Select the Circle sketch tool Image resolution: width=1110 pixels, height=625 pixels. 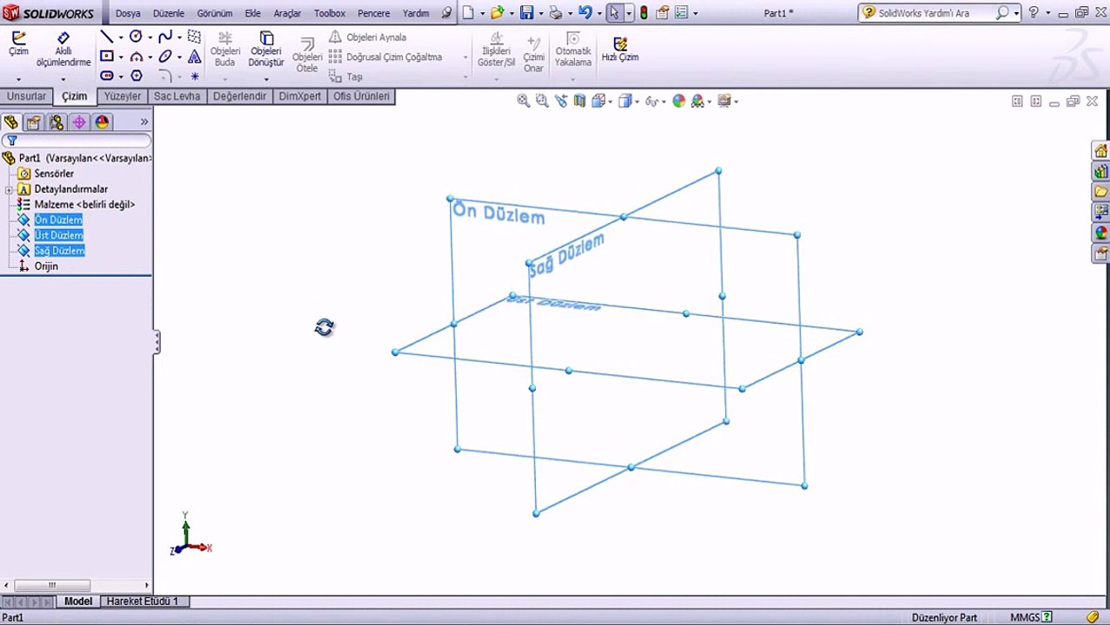click(x=136, y=36)
